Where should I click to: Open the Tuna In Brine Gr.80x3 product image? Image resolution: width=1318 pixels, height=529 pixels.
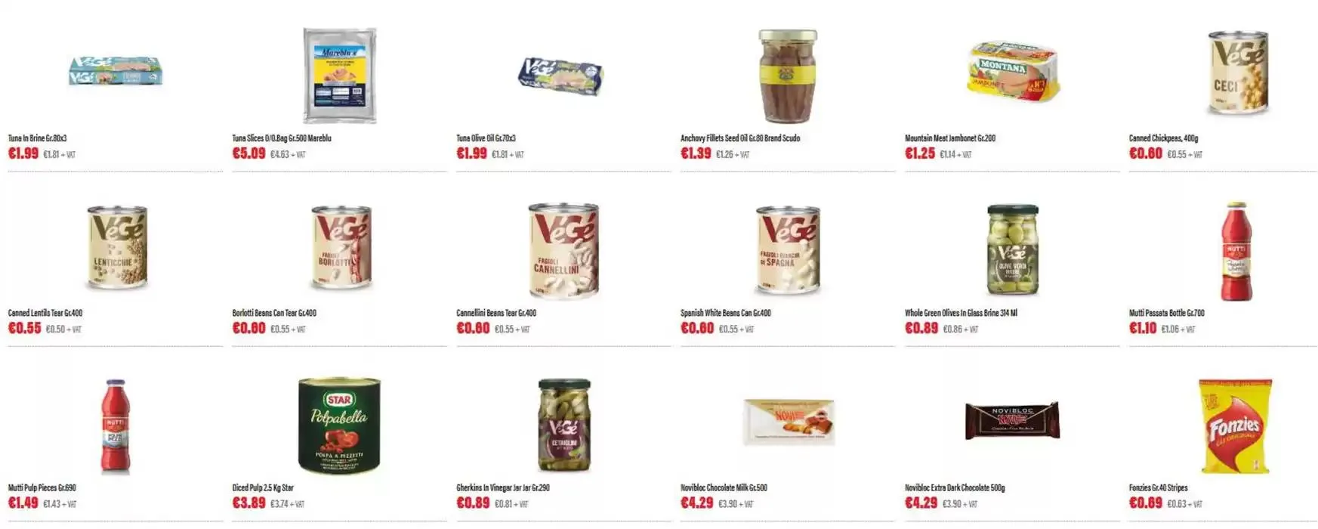tap(116, 71)
